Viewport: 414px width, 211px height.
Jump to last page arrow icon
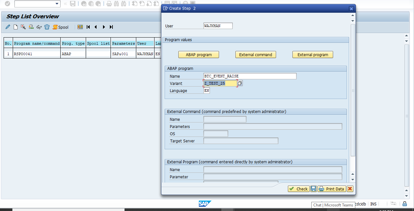[111, 27]
